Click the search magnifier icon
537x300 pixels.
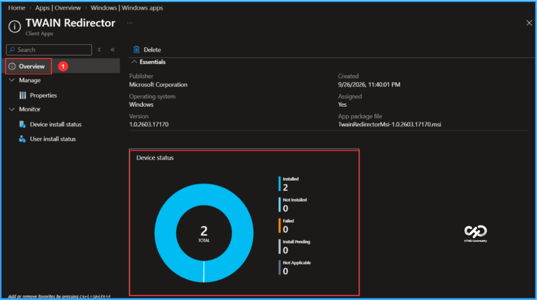point(12,50)
